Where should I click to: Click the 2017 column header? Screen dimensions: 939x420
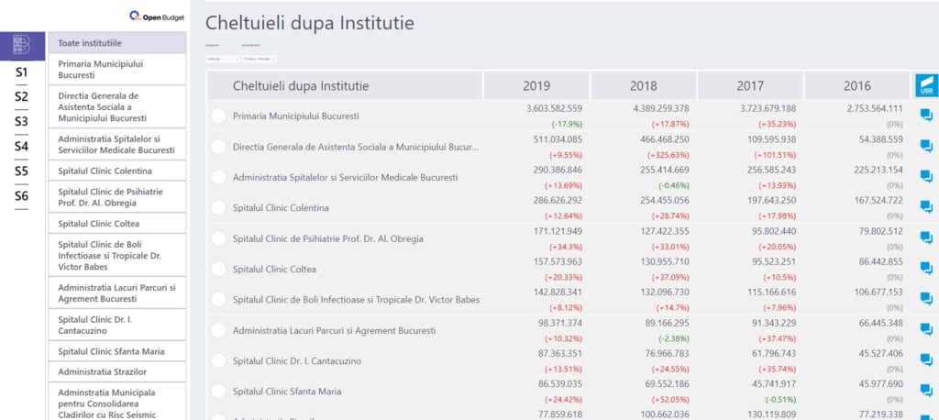coord(750,85)
